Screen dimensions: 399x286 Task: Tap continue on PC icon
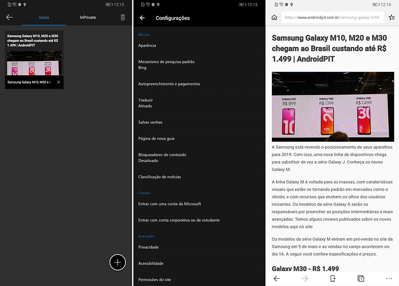(333, 278)
